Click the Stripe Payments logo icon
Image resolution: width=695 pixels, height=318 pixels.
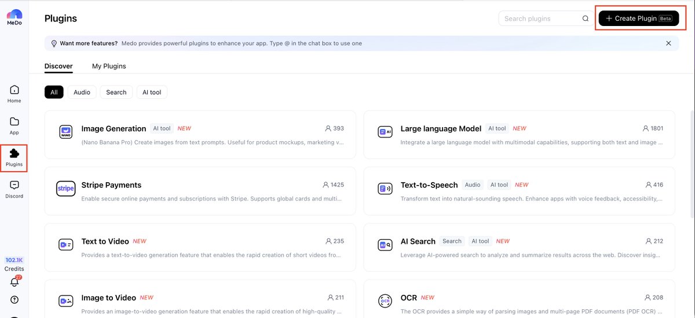66,188
